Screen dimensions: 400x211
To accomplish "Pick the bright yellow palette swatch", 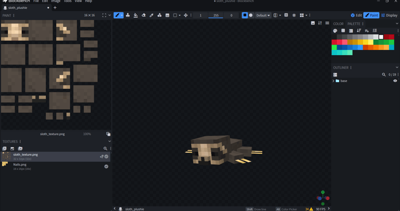I will (x=366, y=42).
